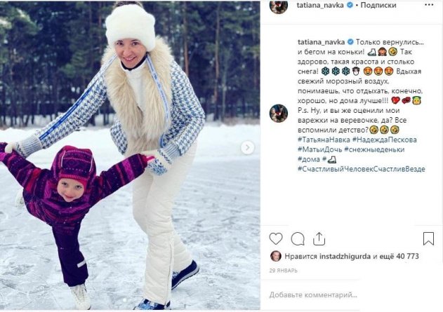Click the instadzhigurda liker avatar
Viewport: 443px width, 312px height.
point(275,256)
